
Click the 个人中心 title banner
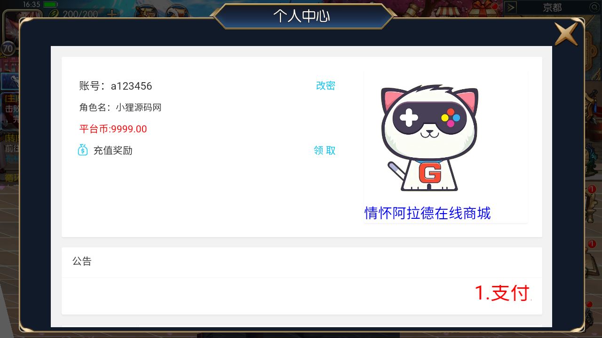(301, 16)
